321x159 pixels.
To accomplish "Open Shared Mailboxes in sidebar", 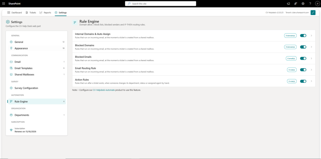I will click(x=37, y=74).
